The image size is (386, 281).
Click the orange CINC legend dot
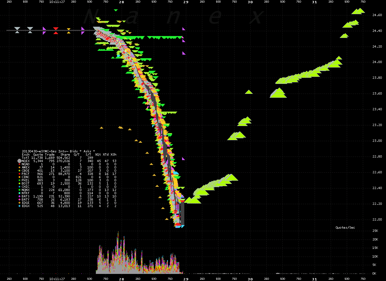(19, 177)
